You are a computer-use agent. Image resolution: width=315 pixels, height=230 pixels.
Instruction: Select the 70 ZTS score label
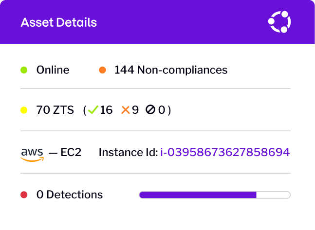55,110
